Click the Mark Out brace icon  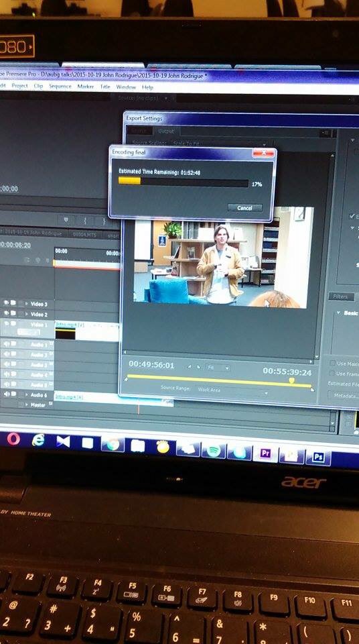tap(103, 221)
